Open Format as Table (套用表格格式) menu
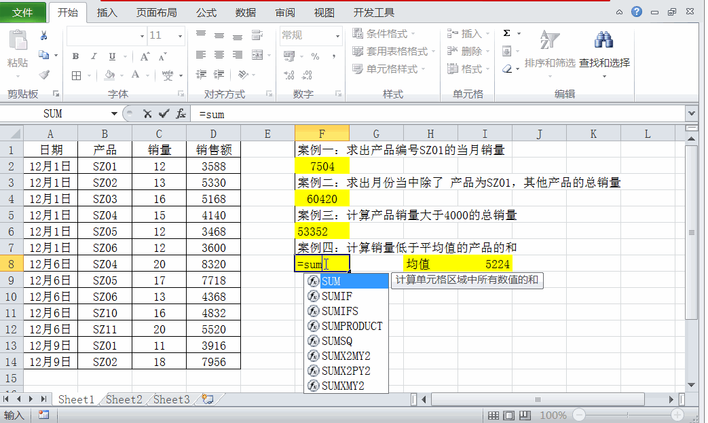Viewport: 708px width, 423px height. click(394, 52)
